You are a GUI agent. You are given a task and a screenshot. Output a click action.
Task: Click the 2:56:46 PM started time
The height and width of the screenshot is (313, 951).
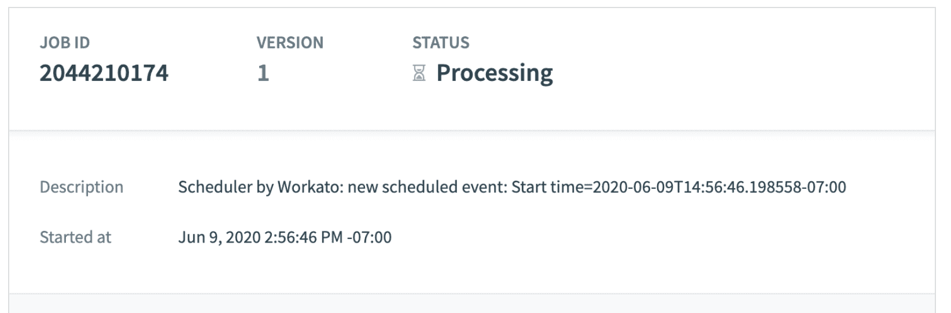click(303, 237)
